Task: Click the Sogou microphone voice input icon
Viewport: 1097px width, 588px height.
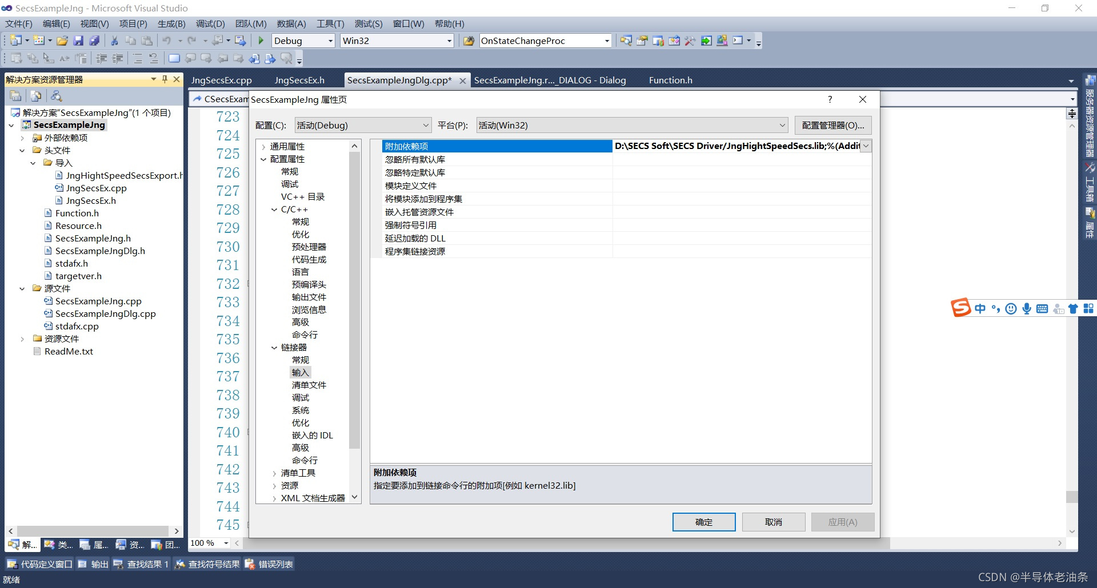Action: 1027,309
